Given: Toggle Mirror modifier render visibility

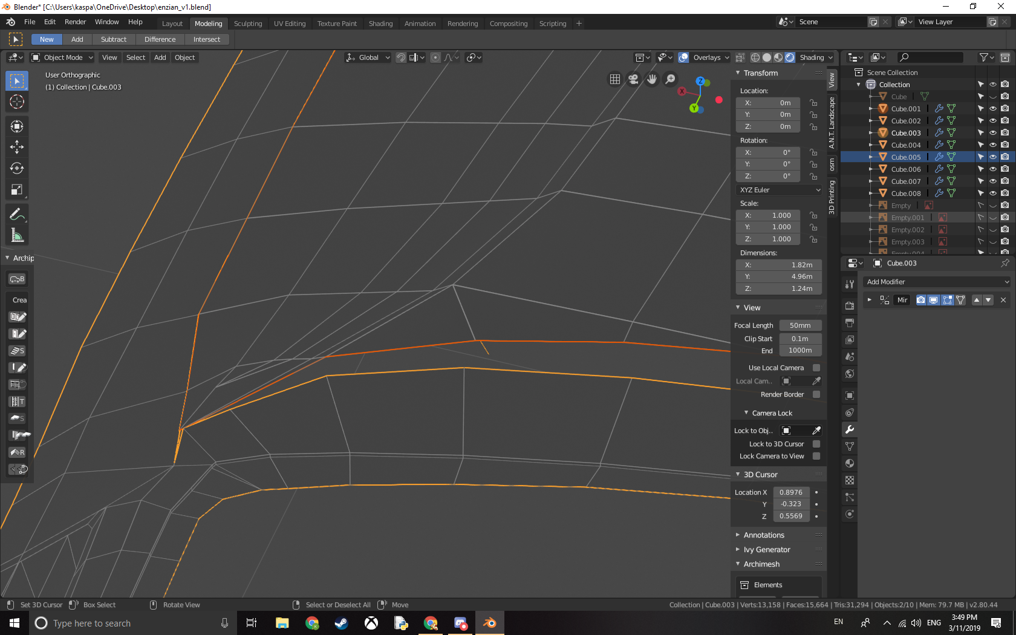Looking at the screenshot, I should tap(921, 300).
